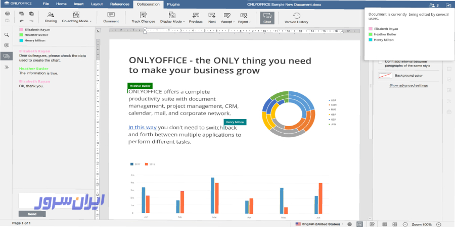The image size is (455, 227).
Task: Click the 'The information is true.' chat message
Action: (38, 73)
